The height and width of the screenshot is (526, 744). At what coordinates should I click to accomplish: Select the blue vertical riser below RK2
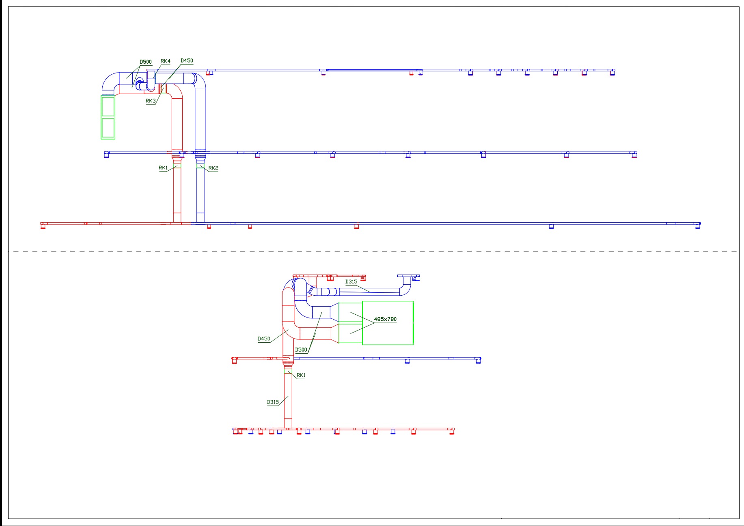pyautogui.click(x=200, y=195)
